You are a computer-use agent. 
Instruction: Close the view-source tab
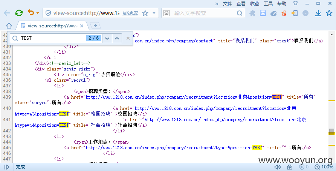(x=82, y=26)
